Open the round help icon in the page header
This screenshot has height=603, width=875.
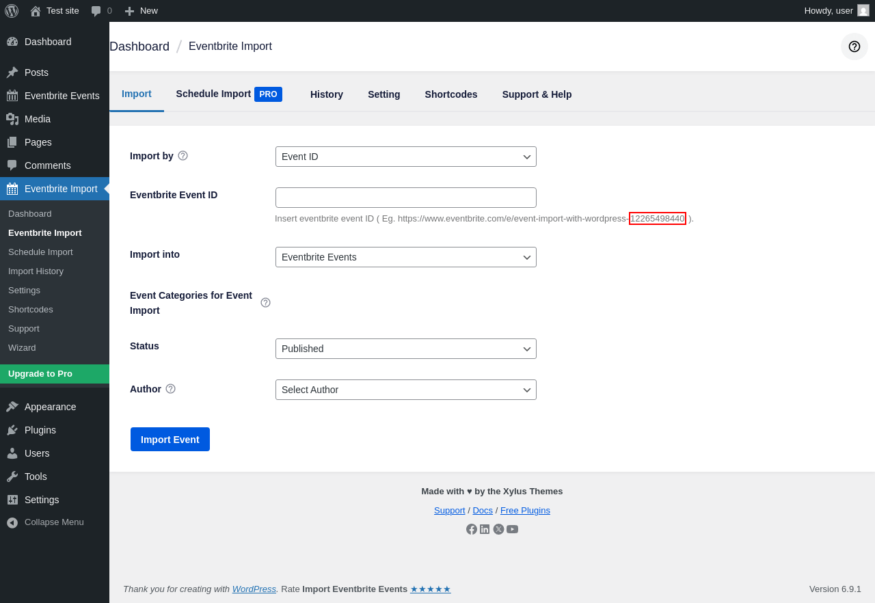pos(854,46)
